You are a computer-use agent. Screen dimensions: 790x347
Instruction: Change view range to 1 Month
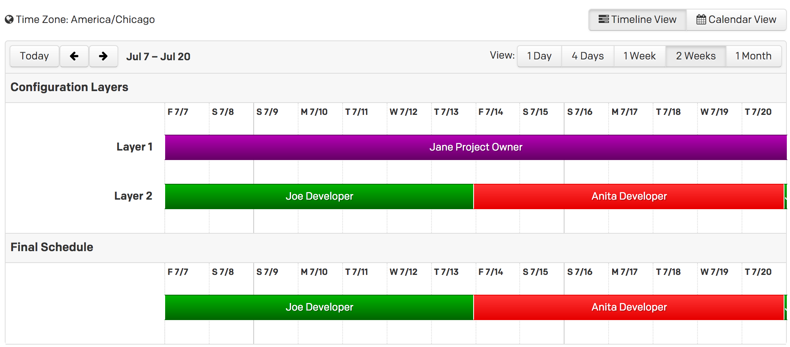point(753,56)
